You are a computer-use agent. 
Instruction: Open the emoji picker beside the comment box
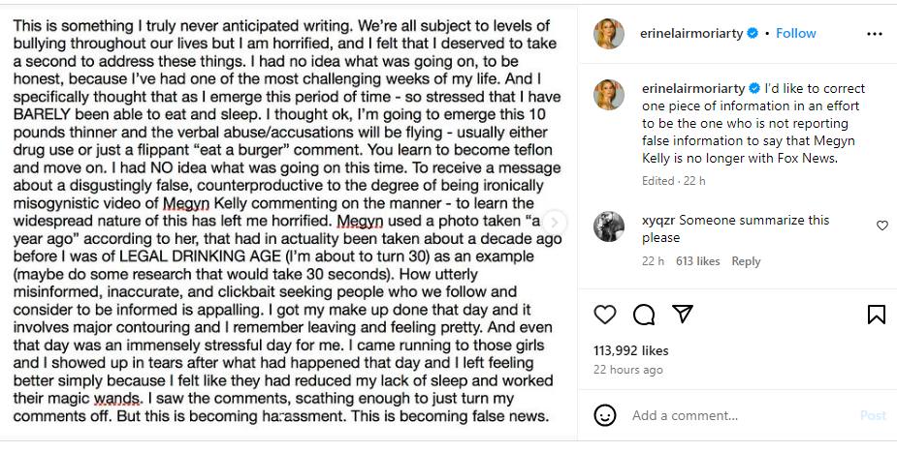click(605, 415)
